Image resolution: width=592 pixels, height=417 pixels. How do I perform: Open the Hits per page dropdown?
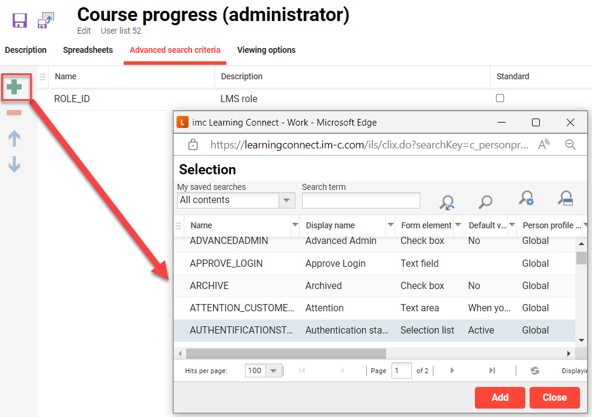tap(274, 371)
